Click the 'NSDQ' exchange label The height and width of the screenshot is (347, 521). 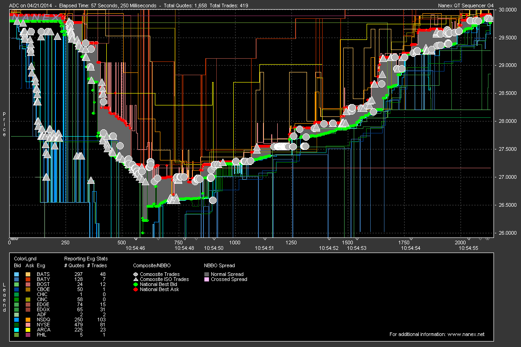44,319
